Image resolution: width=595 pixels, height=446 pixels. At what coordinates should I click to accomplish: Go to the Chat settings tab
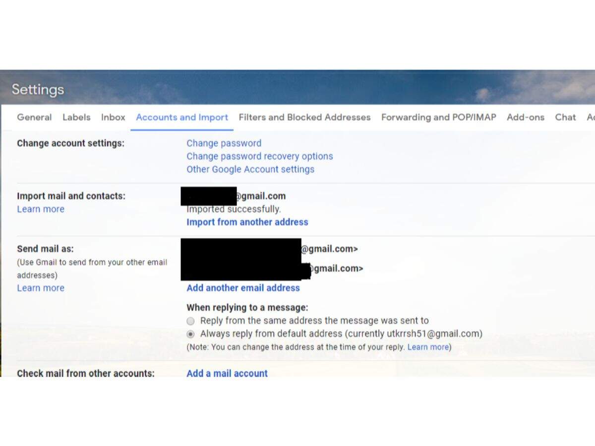pos(565,117)
